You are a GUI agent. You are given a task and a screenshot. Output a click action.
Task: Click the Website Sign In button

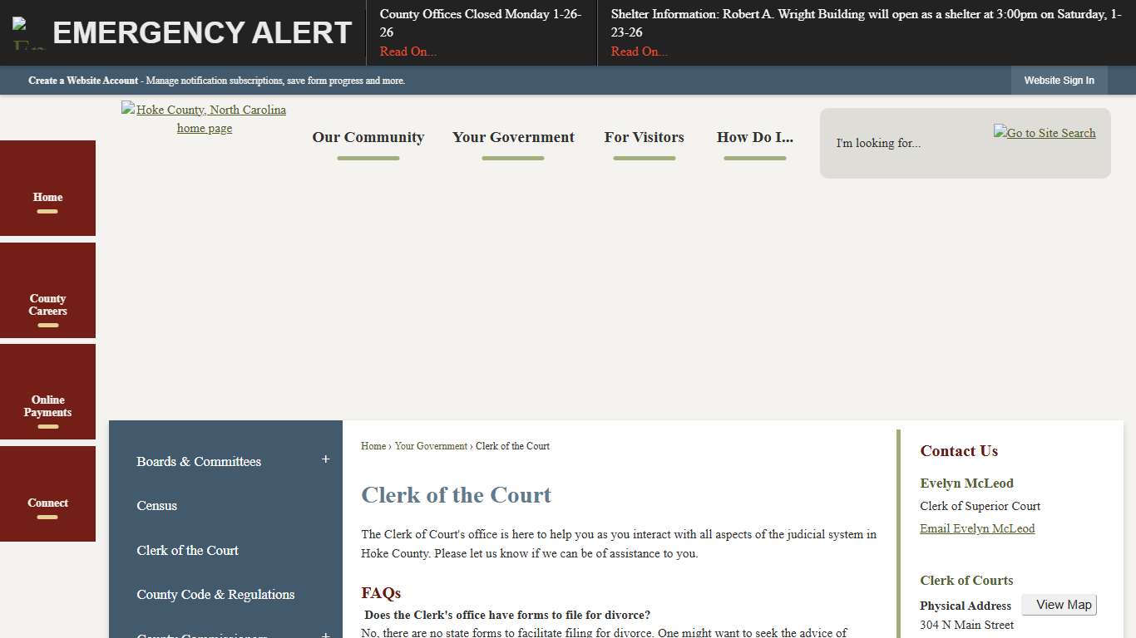point(1059,80)
